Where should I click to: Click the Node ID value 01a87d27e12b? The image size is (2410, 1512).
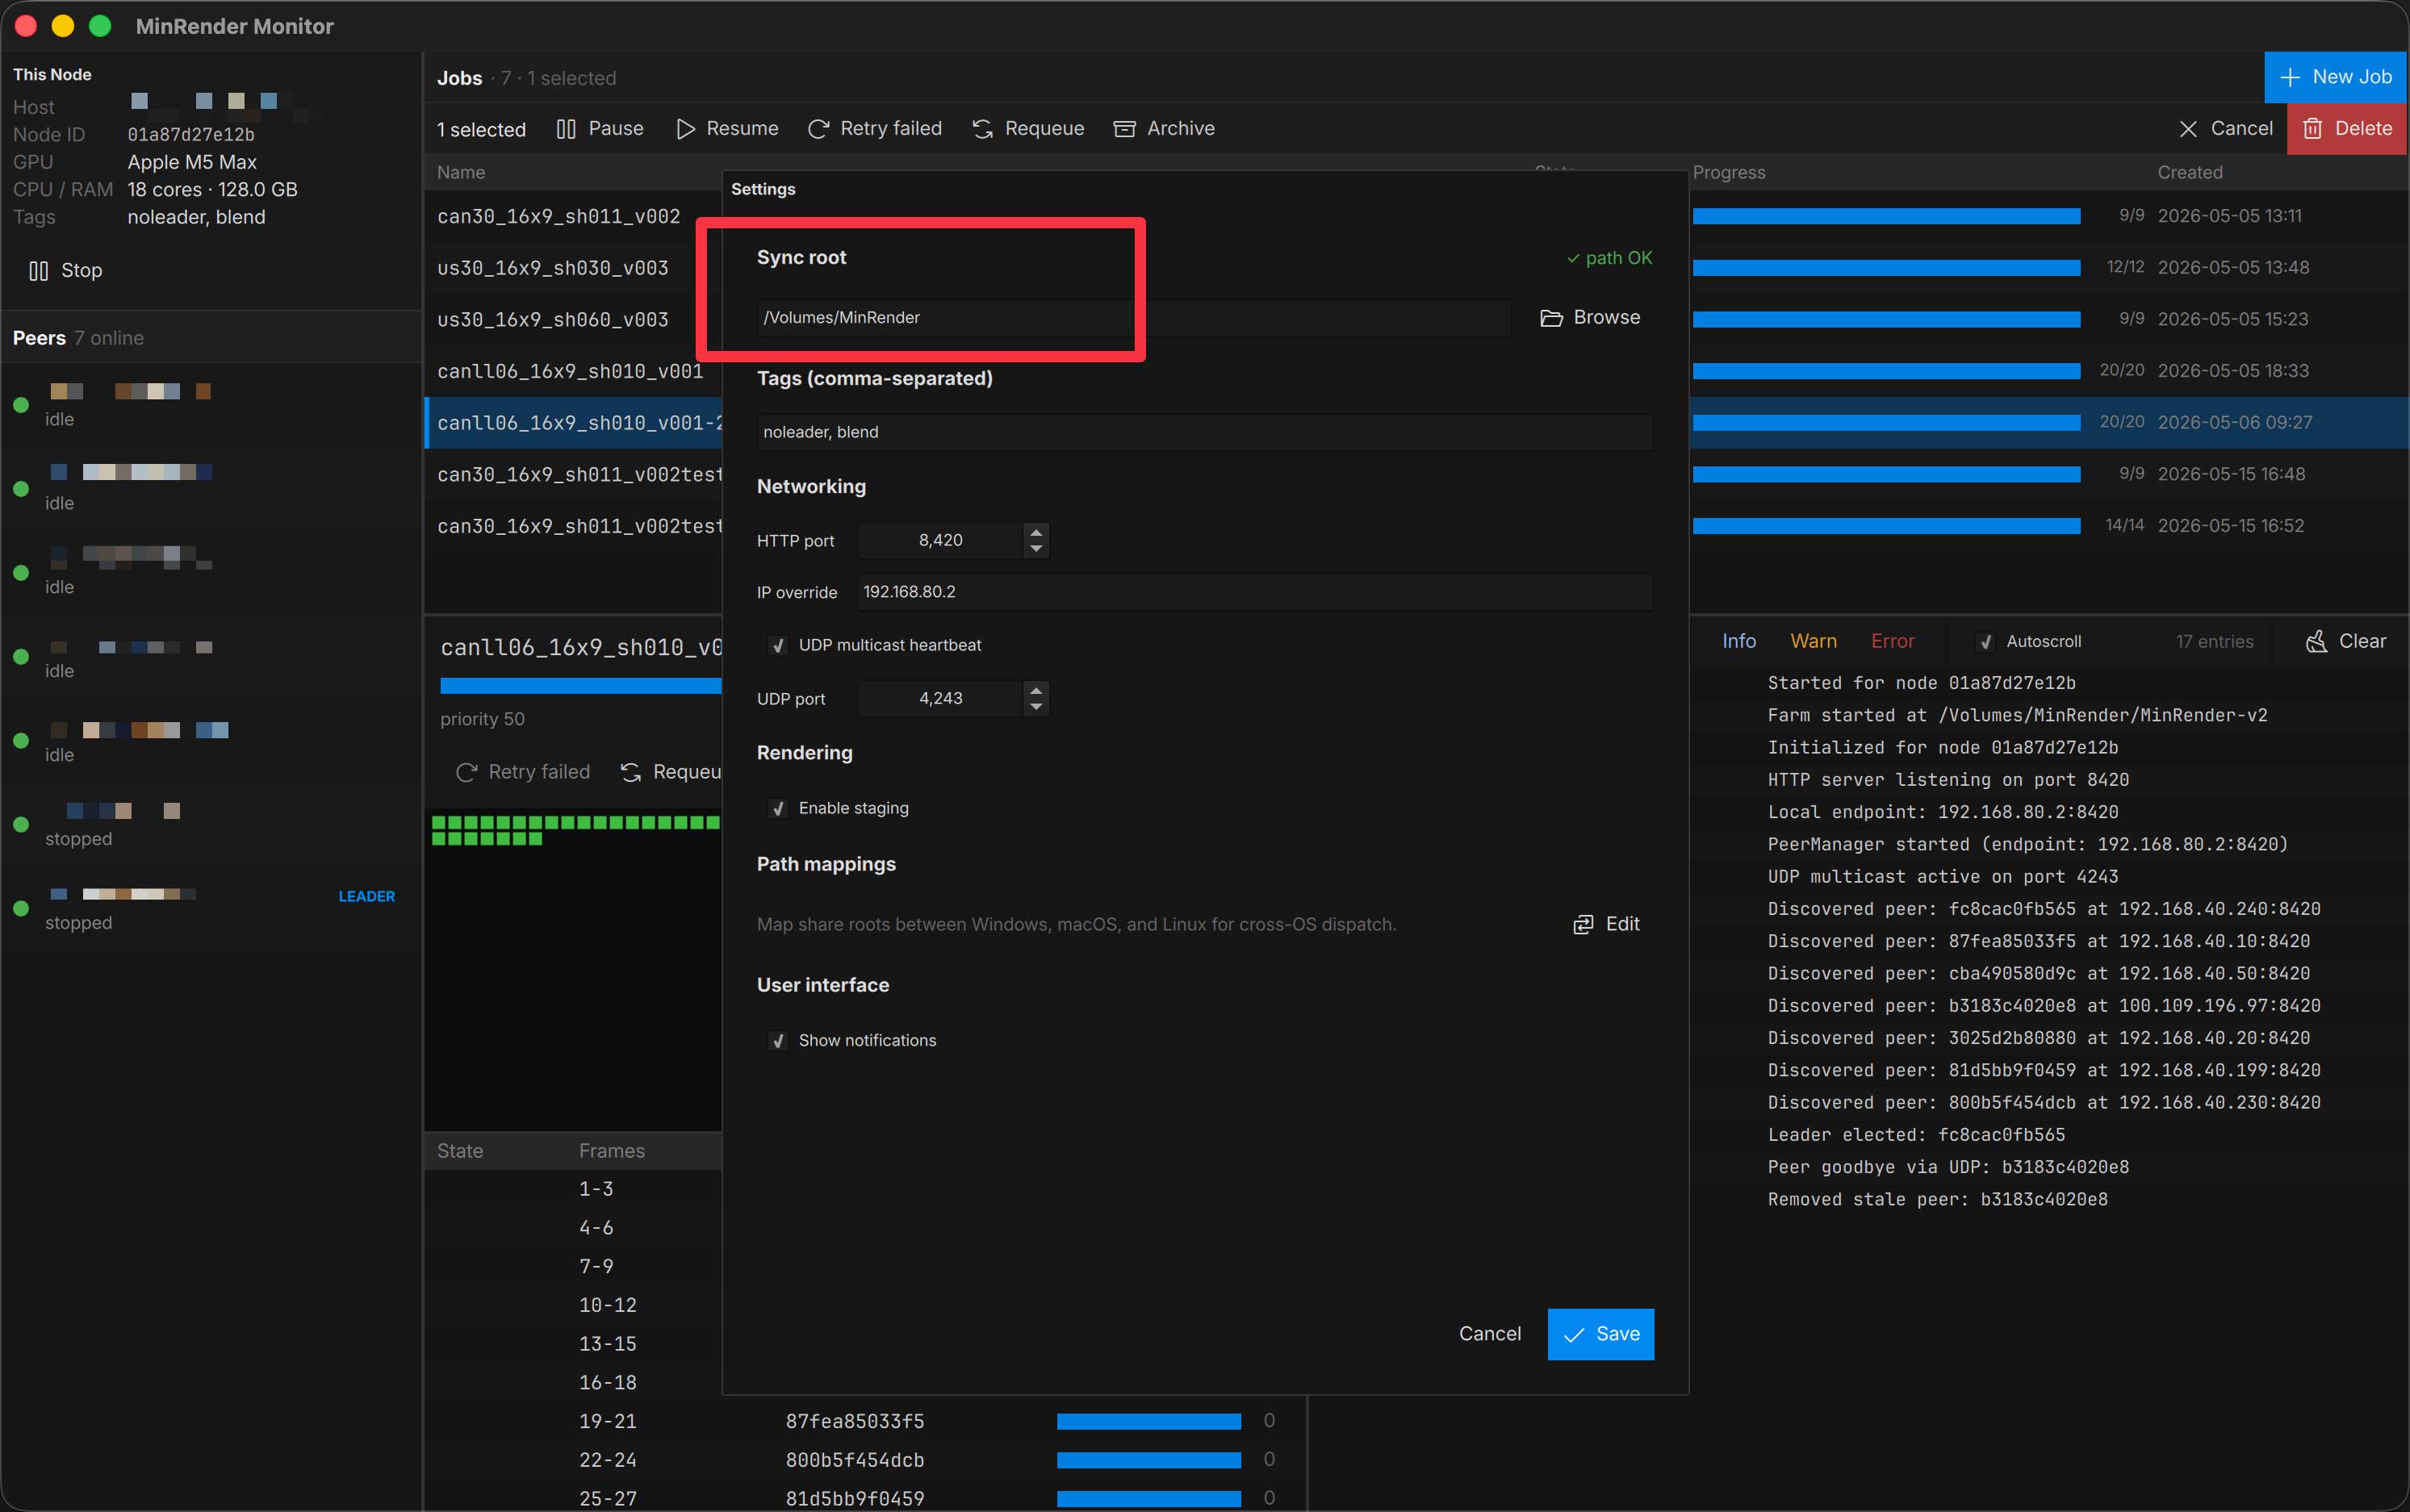190,135
